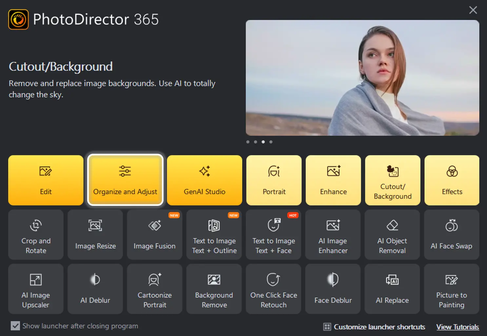The image size is (487, 336).
Task: Uncheck Show launcher after closing program
Action: pos(15,326)
